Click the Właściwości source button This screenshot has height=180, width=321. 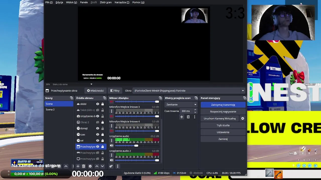tap(95, 91)
